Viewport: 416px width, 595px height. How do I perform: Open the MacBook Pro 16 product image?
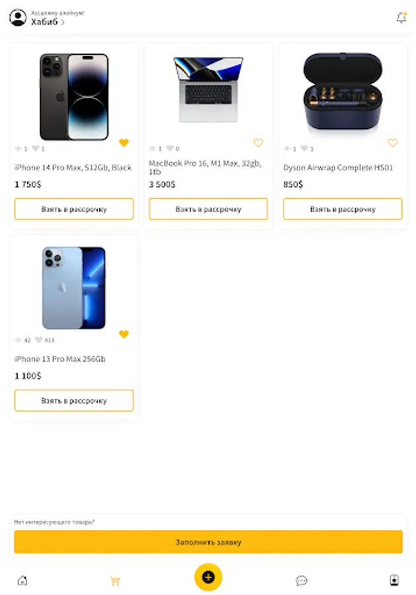point(208,89)
